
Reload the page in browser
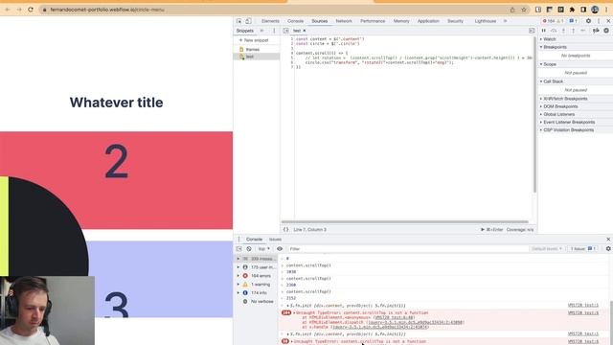(x=31, y=10)
